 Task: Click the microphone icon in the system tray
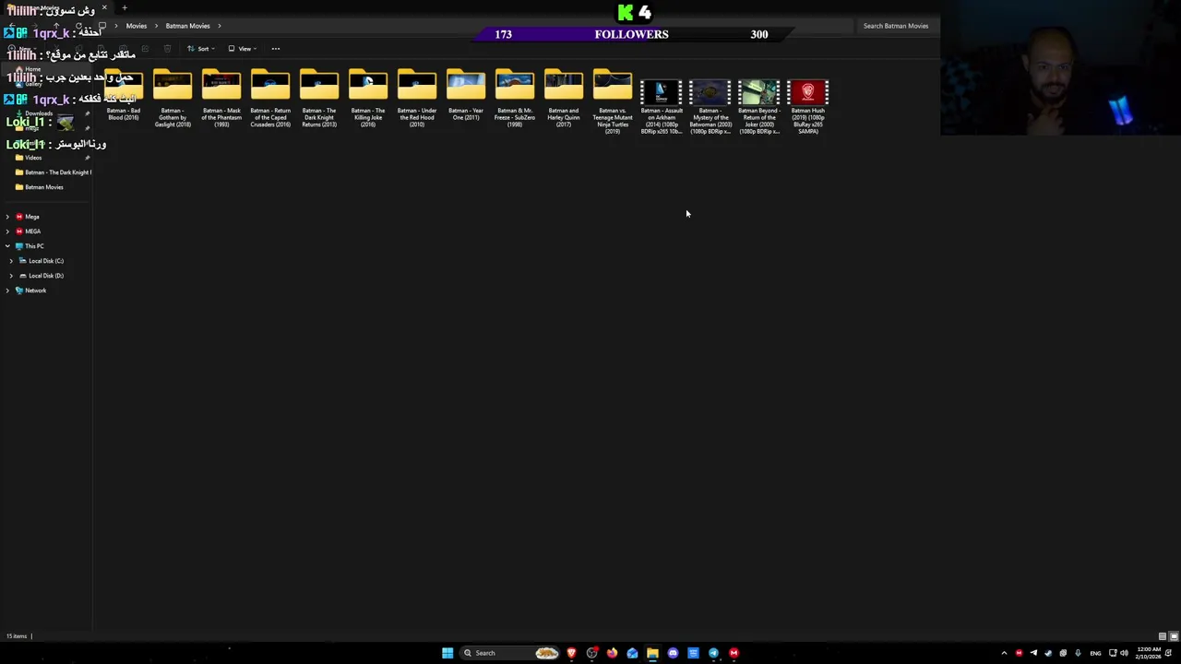point(1078,653)
